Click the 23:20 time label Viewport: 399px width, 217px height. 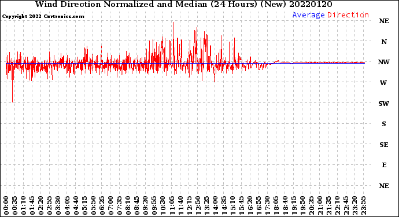354,205
